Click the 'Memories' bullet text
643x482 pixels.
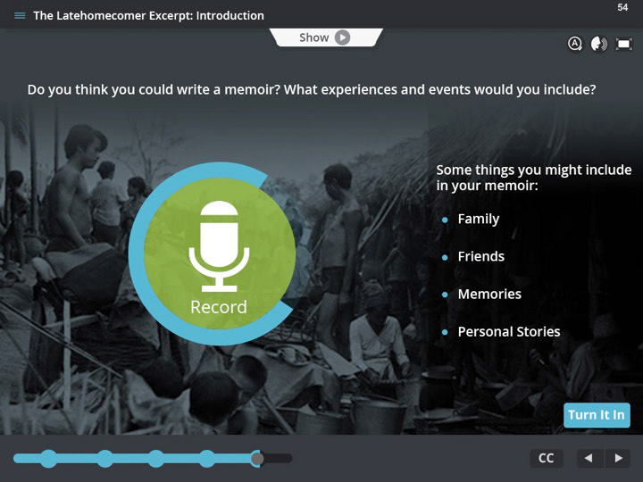(489, 294)
